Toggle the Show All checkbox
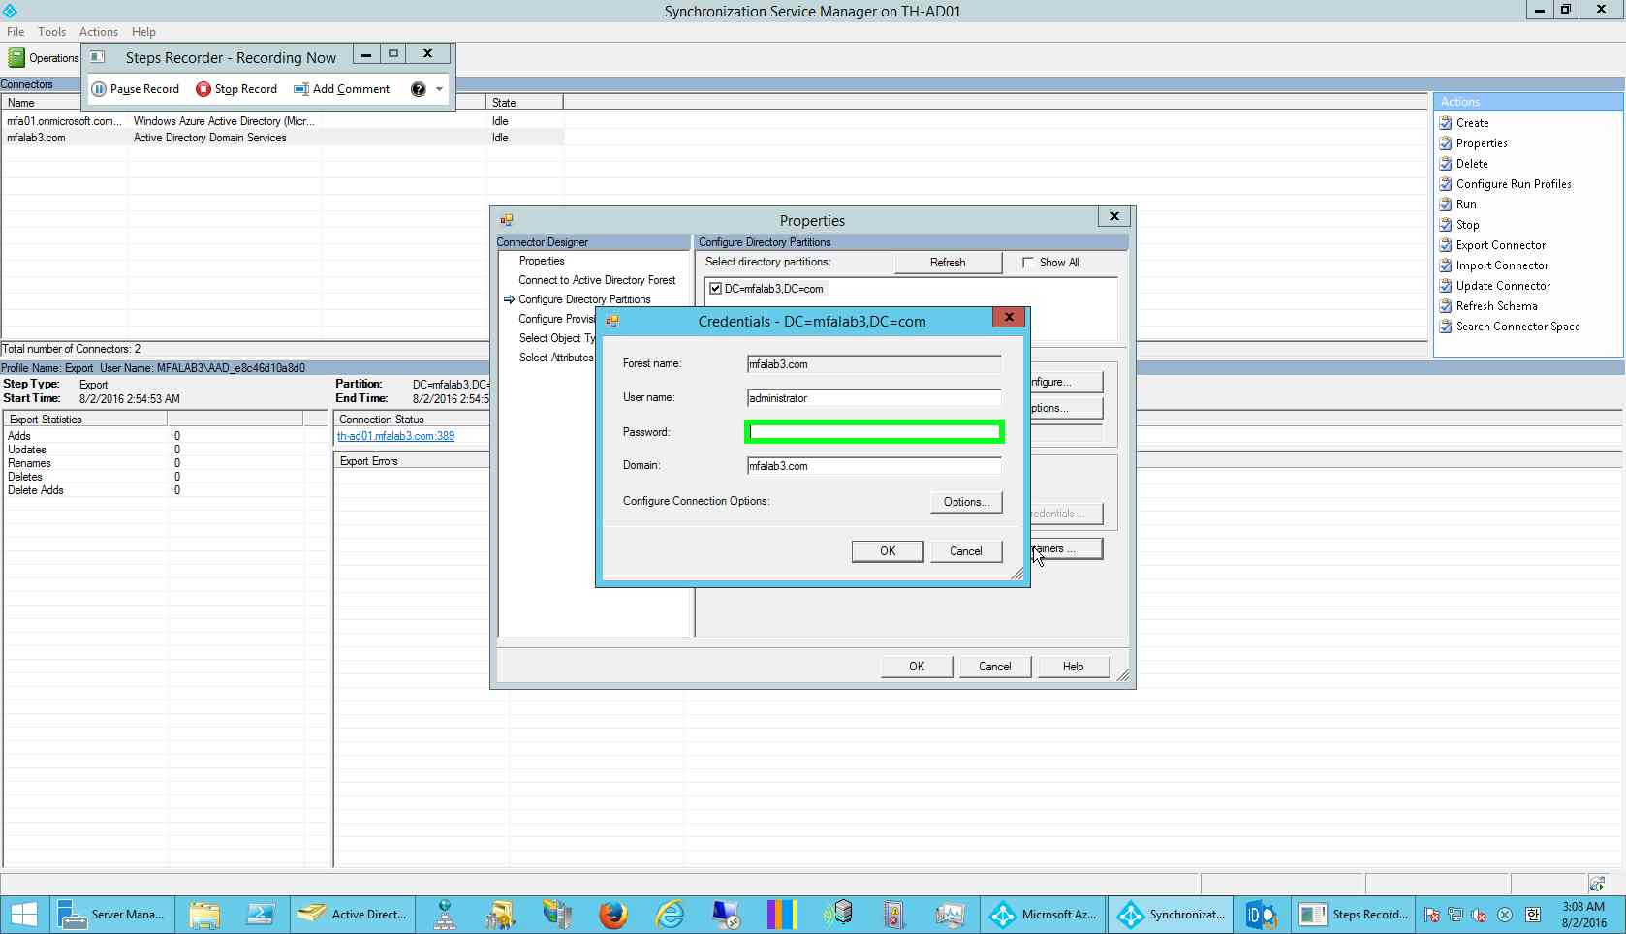The width and height of the screenshot is (1626, 934). coord(1028,263)
